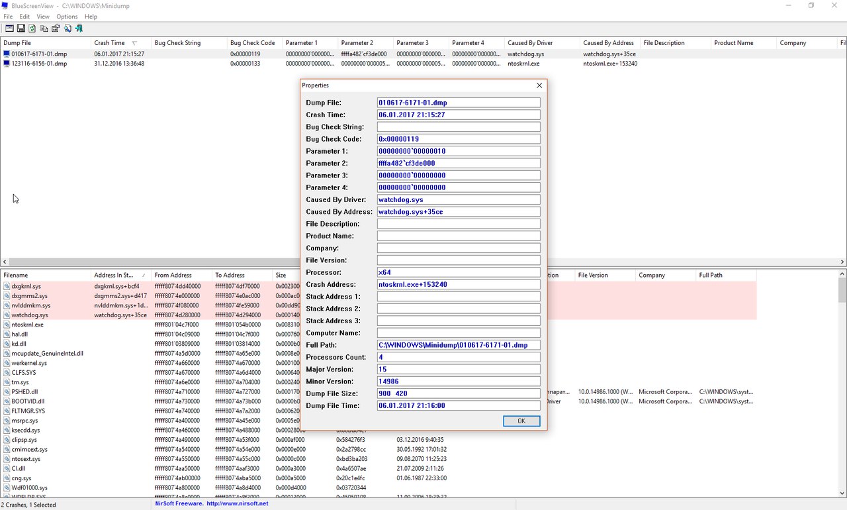Image resolution: width=847 pixels, height=510 pixels.
Task: Click the file icon beside ntoskrnl.exe
Action: (7, 325)
